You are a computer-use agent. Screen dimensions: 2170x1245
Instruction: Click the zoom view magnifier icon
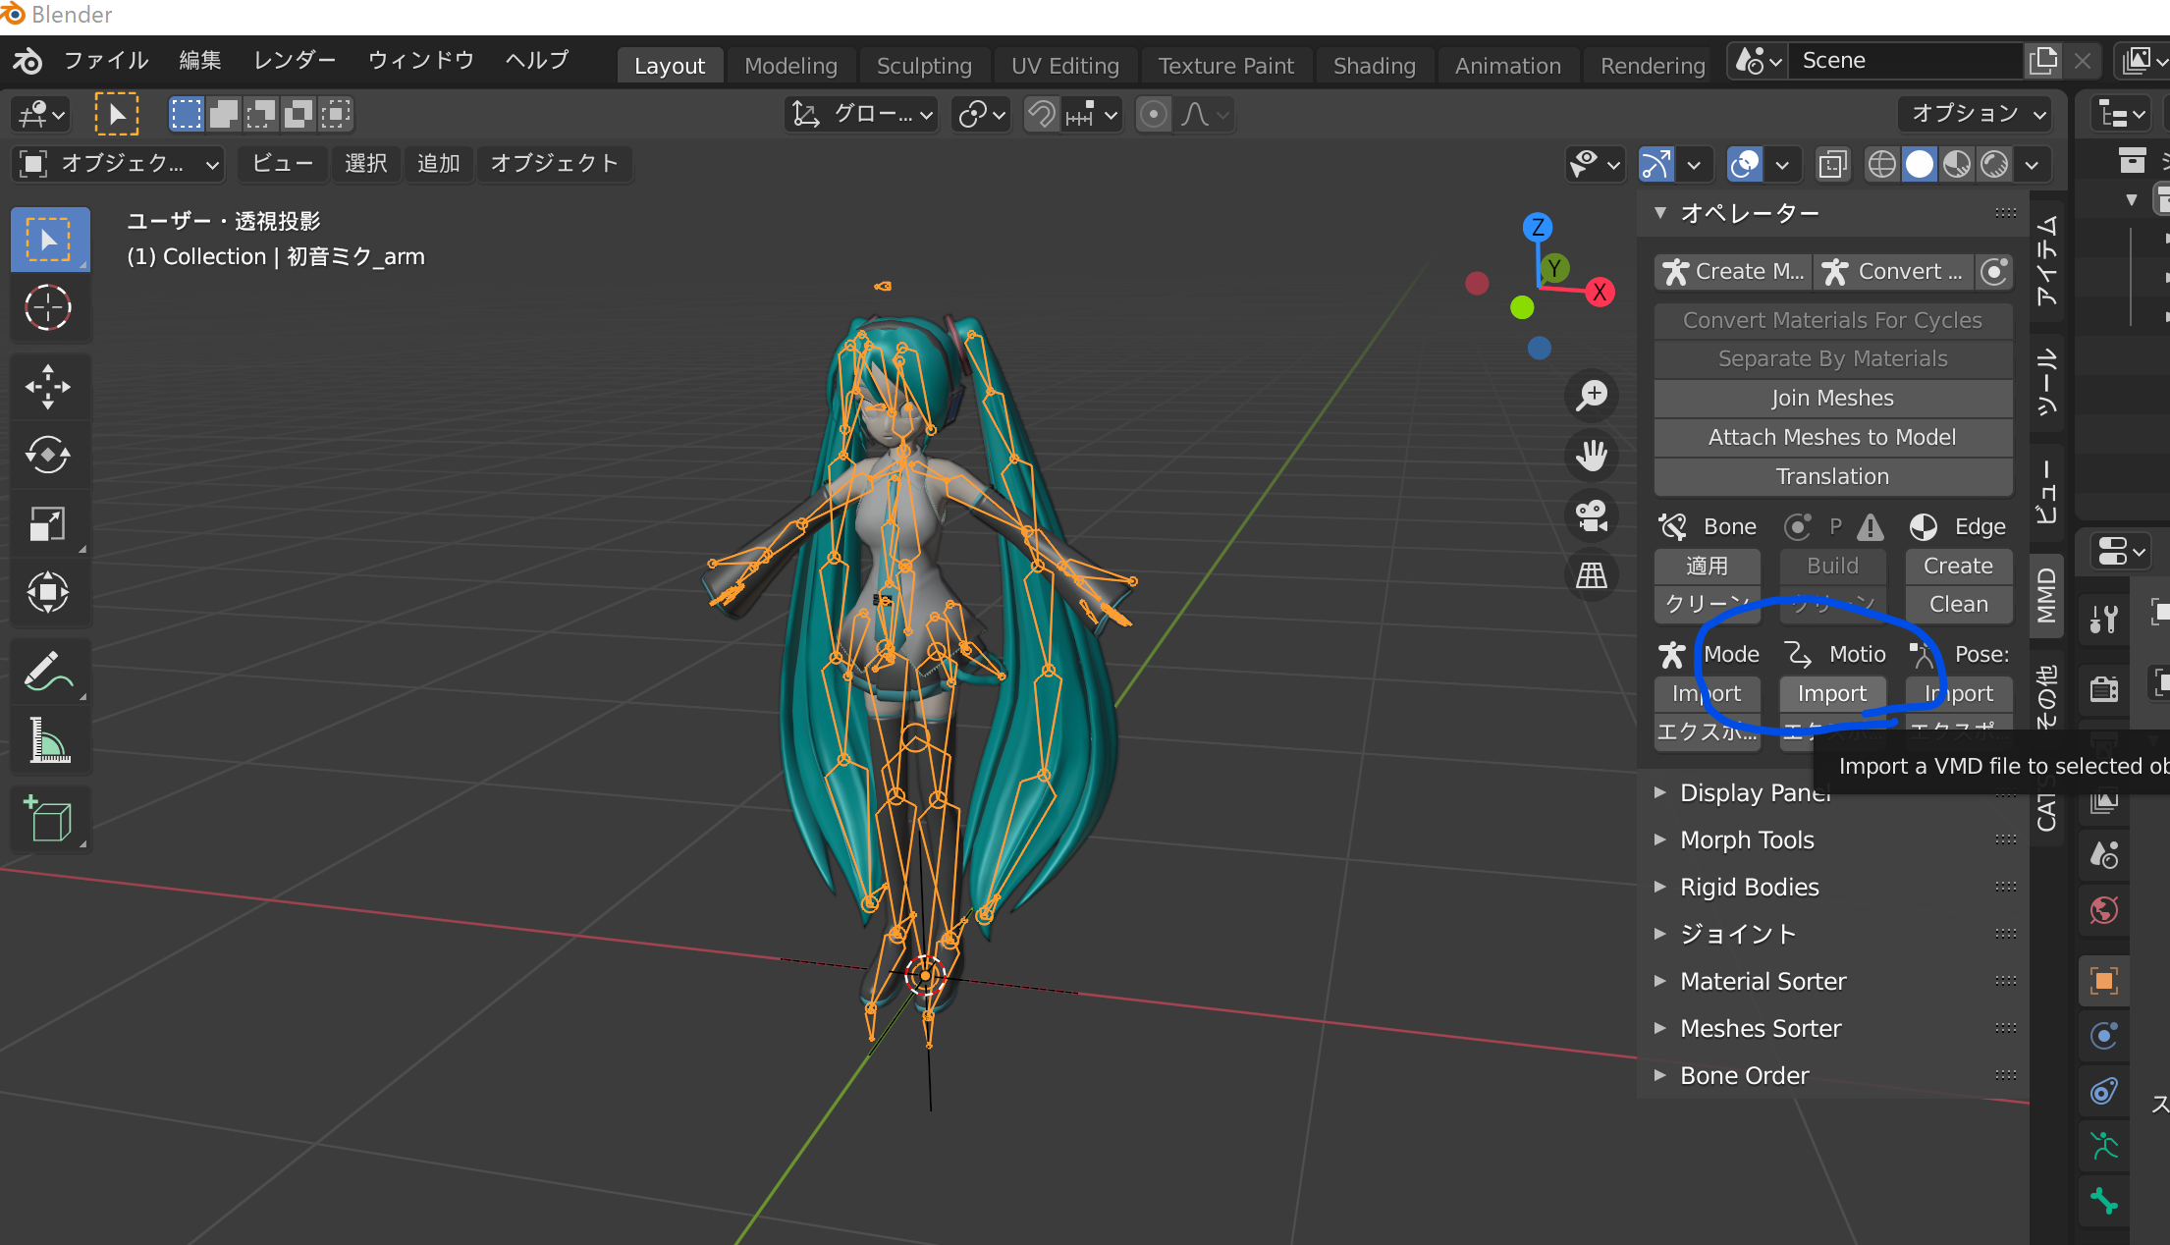[1591, 396]
